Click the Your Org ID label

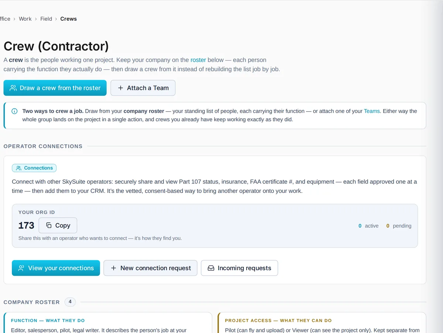(37, 213)
